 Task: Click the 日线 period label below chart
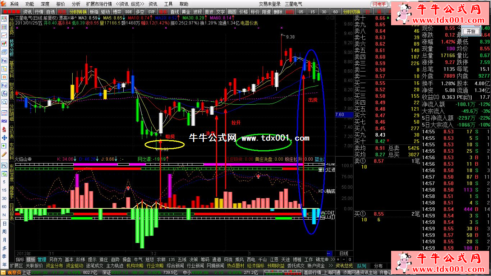(344, 253)
